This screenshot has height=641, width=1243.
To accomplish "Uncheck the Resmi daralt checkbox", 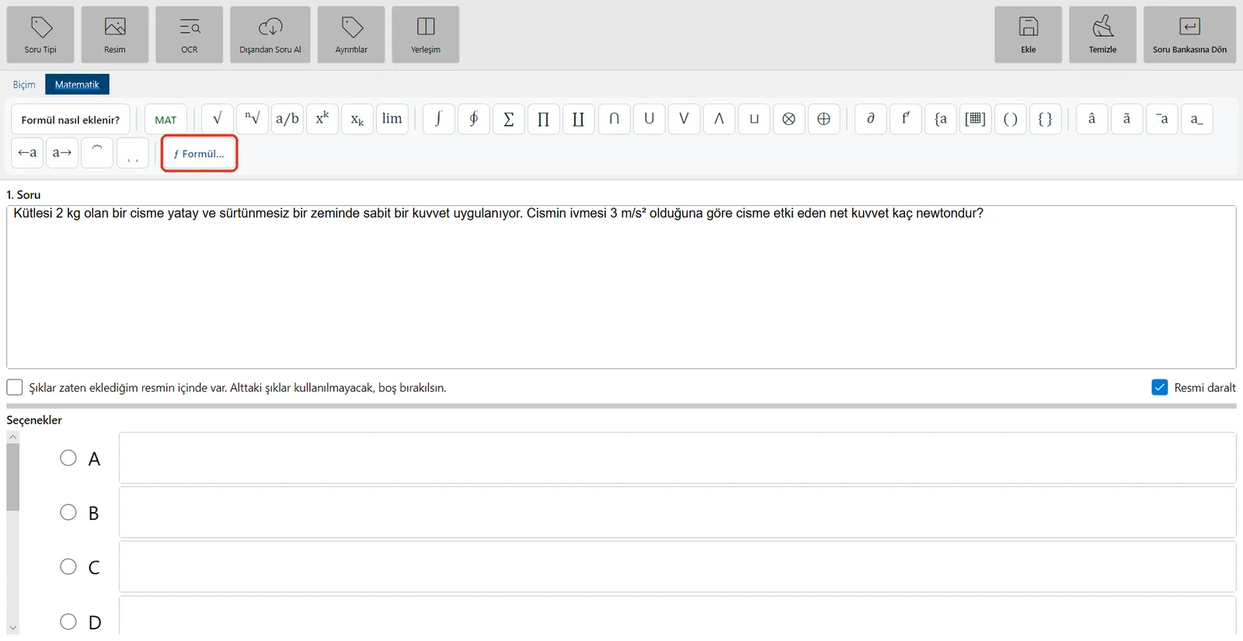I will [x=1160, y=387].
